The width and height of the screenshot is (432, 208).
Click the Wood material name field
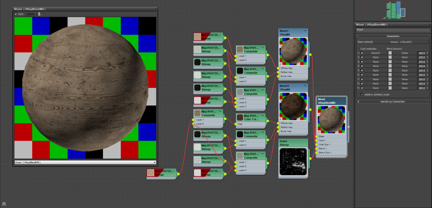tap(393, 30)
